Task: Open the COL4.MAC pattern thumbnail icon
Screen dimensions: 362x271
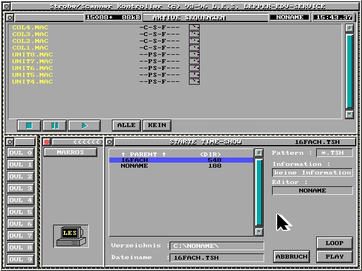Action: pos(194,28)
